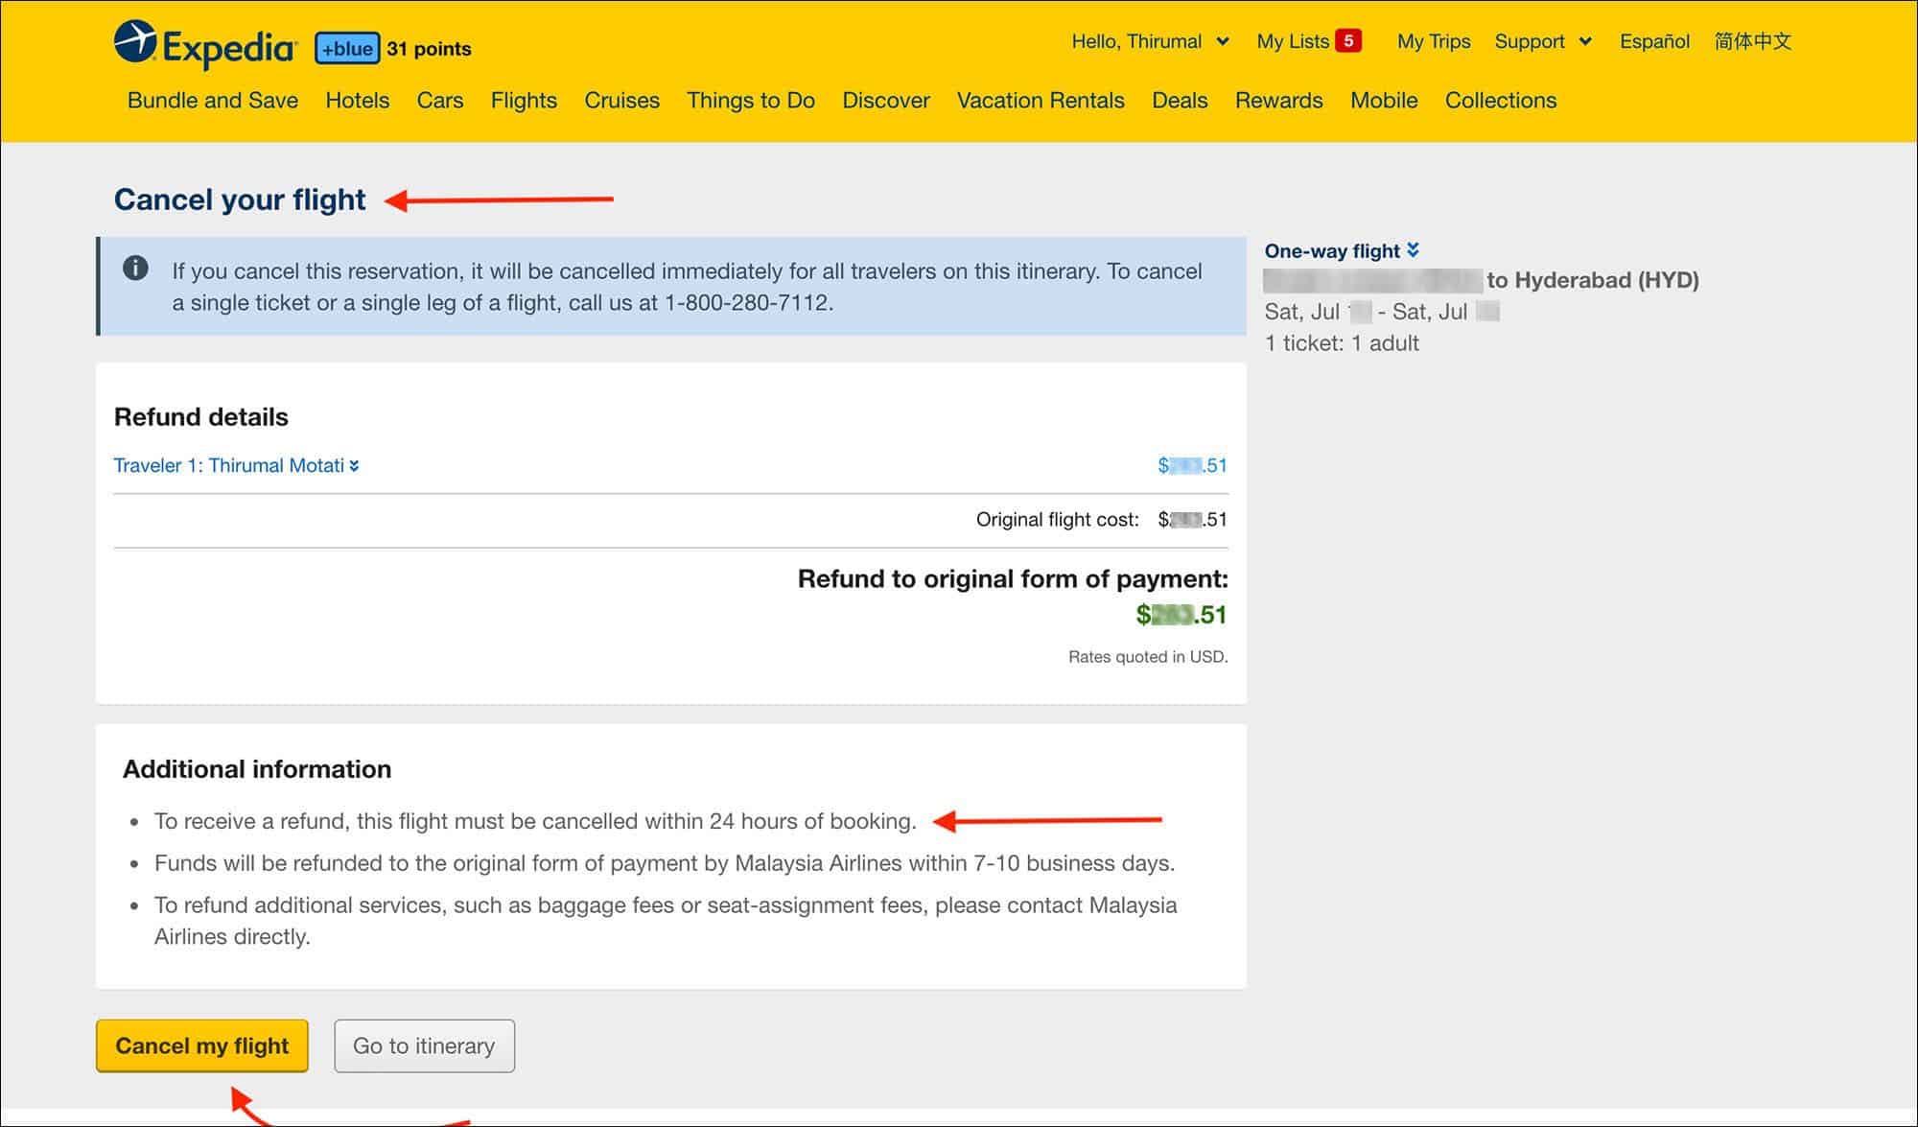The height and width of the screenshot is (1127, 1918).
Task: Open the Discover menu item
Action: (x=886, y=101)
